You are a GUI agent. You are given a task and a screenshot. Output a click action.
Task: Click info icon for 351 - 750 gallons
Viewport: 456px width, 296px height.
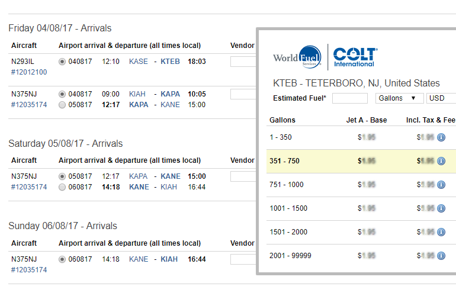(x=441, y=161)
